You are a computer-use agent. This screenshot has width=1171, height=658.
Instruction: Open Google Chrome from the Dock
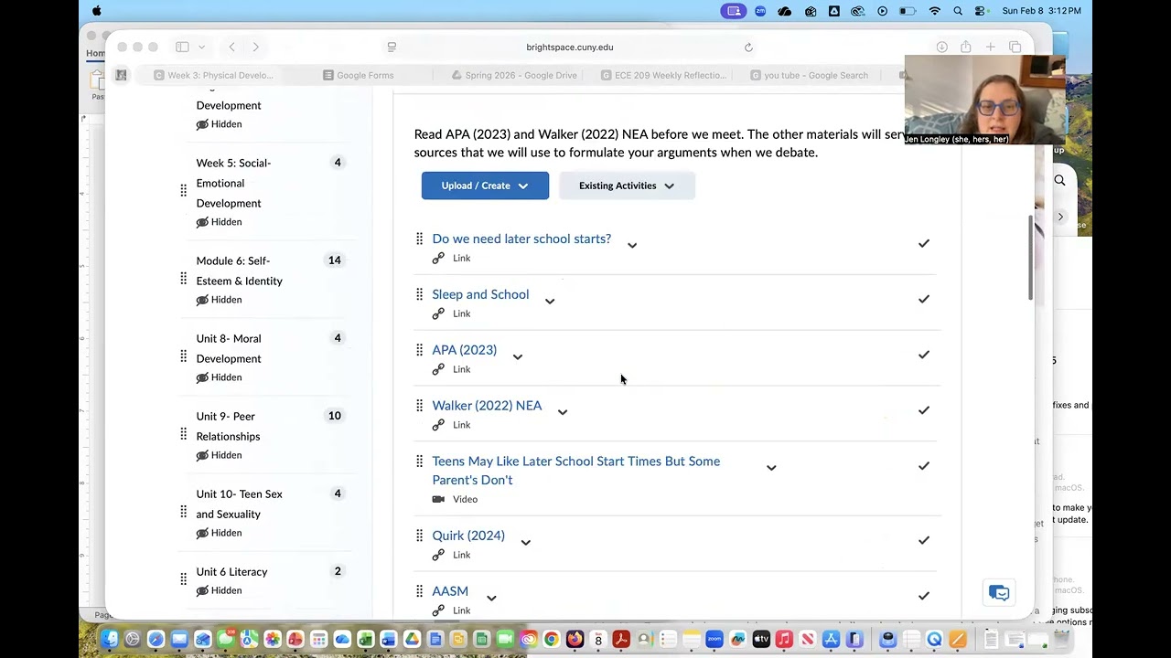[551, 640]
